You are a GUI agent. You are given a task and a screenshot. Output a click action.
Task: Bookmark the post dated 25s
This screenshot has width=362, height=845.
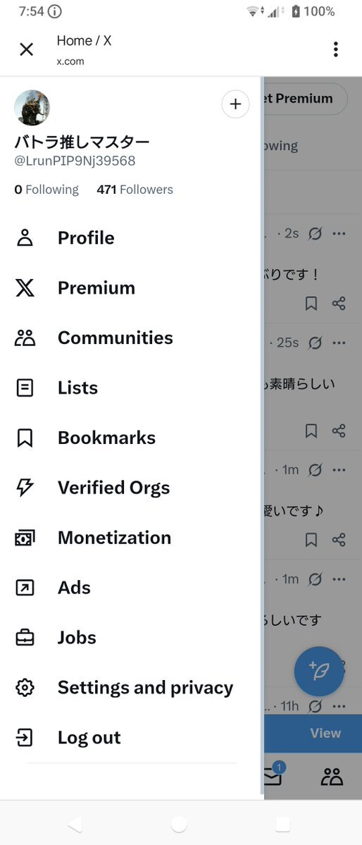311,431
